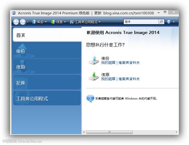Select the 記錄 sidebar tab

coord(47,83)
